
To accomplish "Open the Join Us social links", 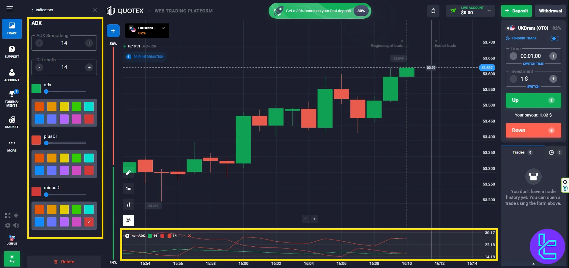I will click(x=12, y=240).
